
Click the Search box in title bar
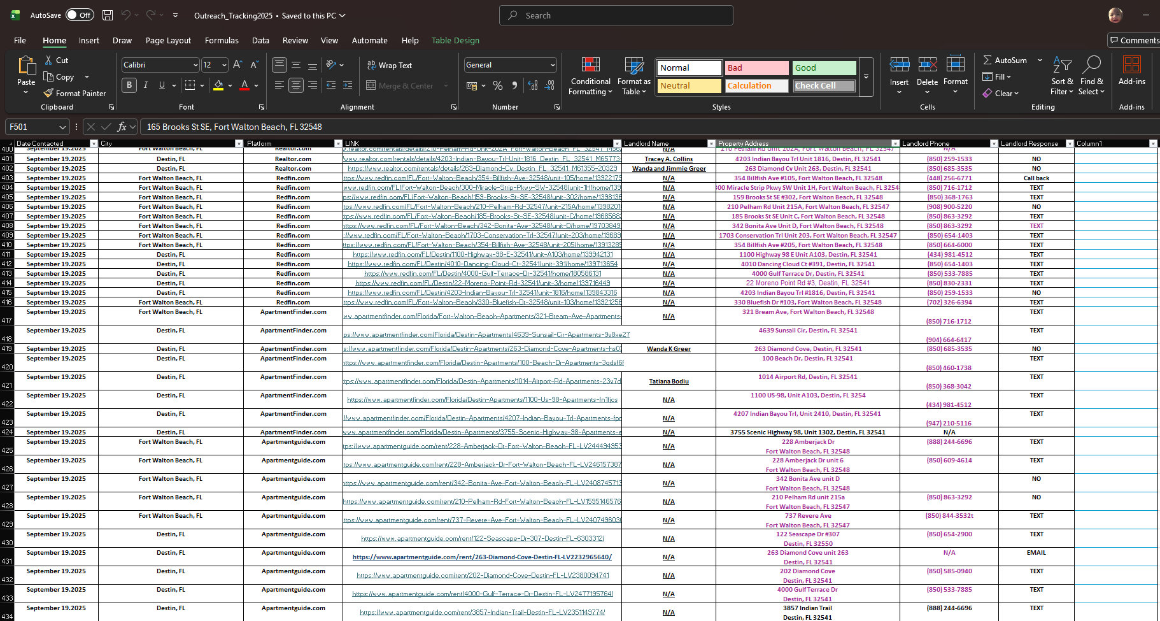tap(616, 15)
